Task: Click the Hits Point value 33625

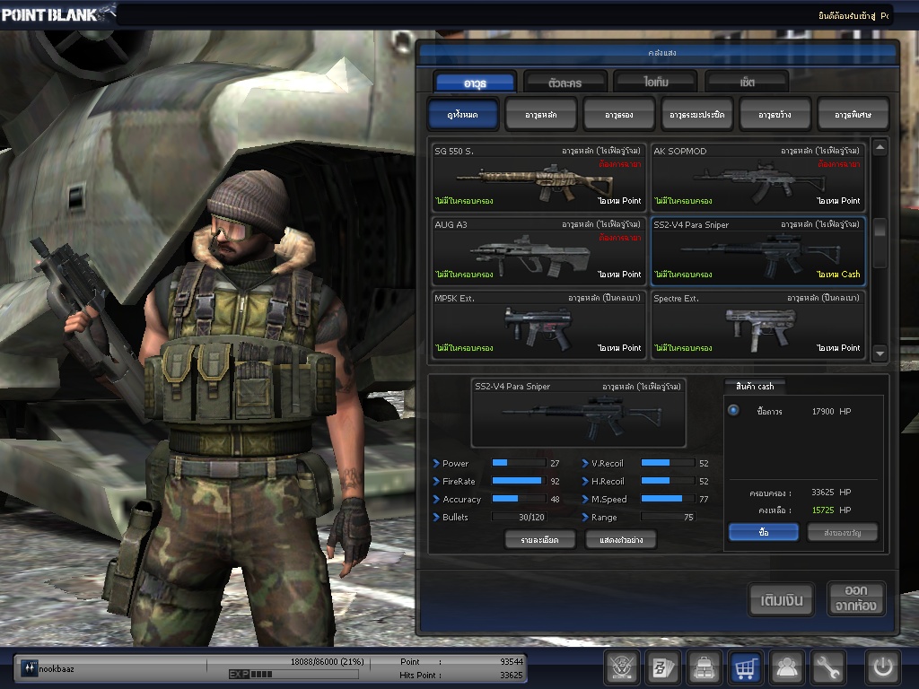Action: coord(511,675)
